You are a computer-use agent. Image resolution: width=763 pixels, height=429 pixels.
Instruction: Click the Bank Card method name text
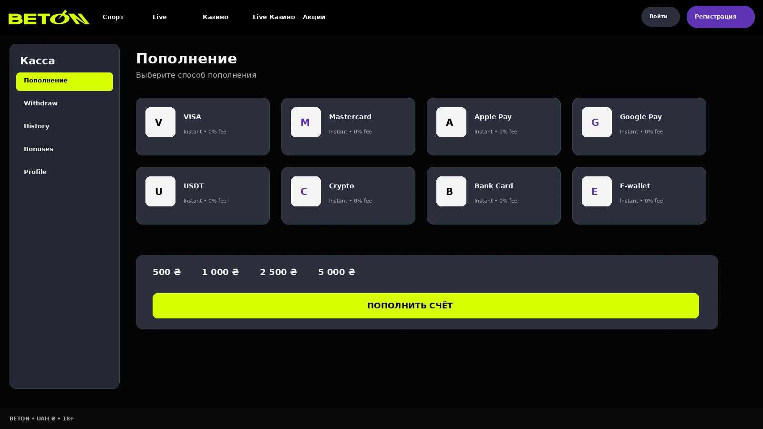494,186
